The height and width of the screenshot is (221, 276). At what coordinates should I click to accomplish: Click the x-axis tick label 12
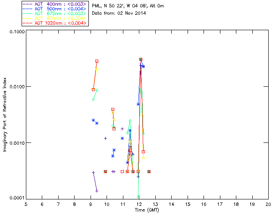(139, 204)
